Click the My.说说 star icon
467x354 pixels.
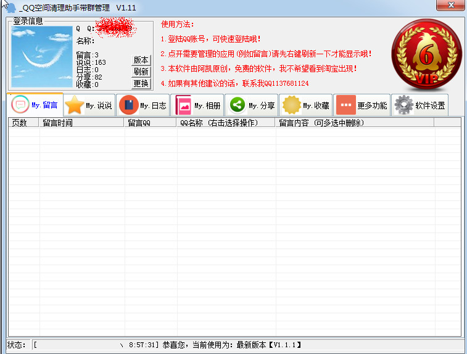point(75,105)
